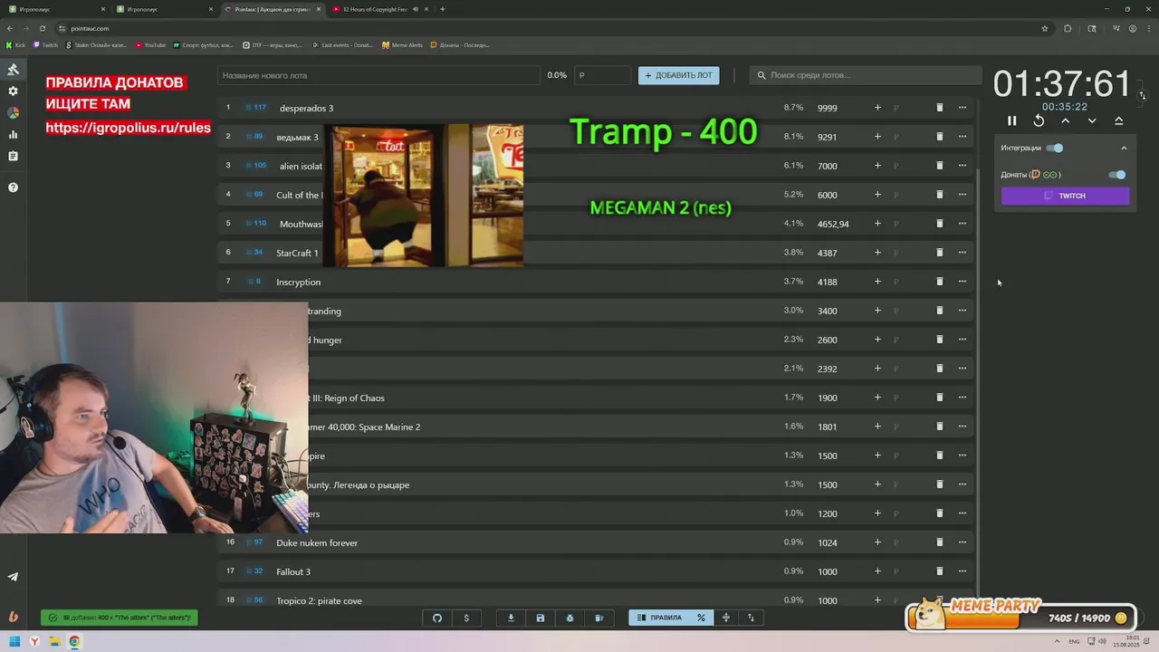Click the clear-all-lots trash icon in toolbar
1159x652 pixels.
(x=599, y=618)
